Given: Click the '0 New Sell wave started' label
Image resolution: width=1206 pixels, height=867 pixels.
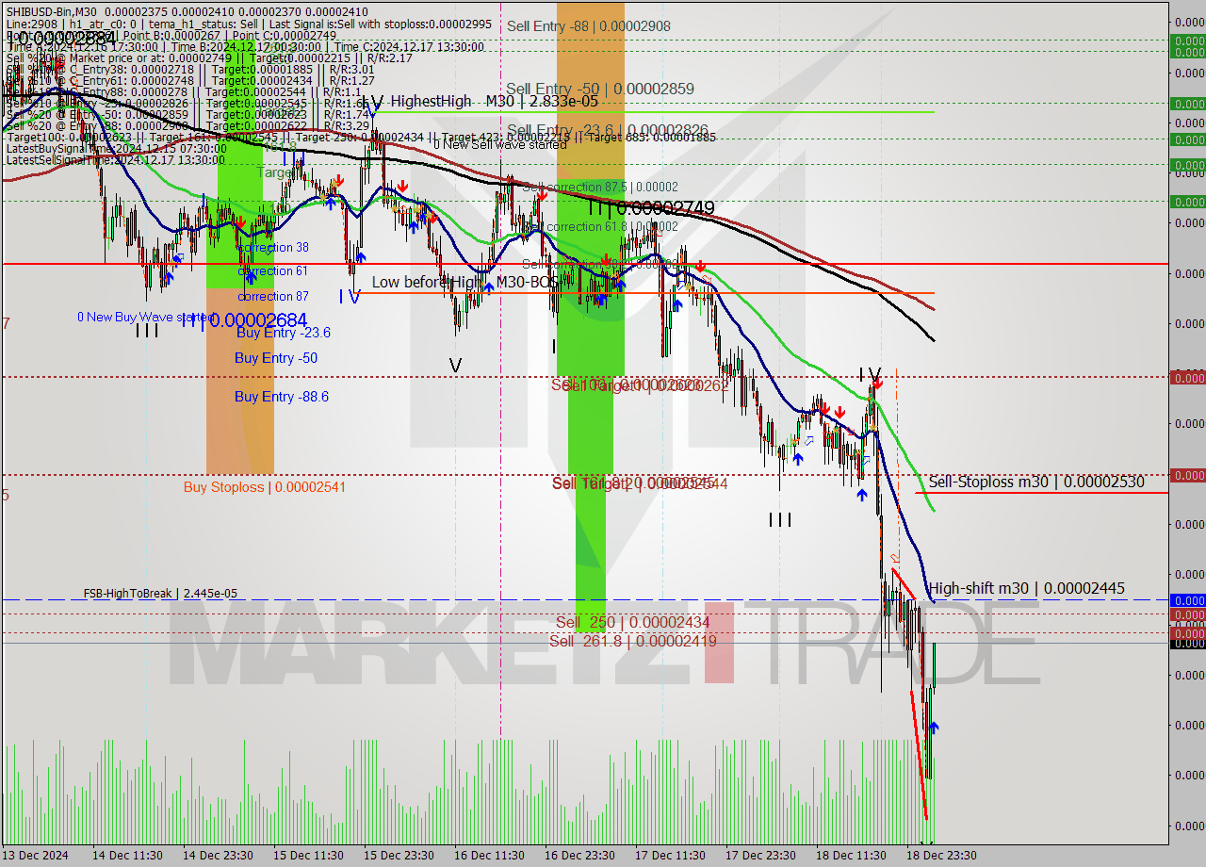Looking at the screenshot, I should tap(499, 144).
